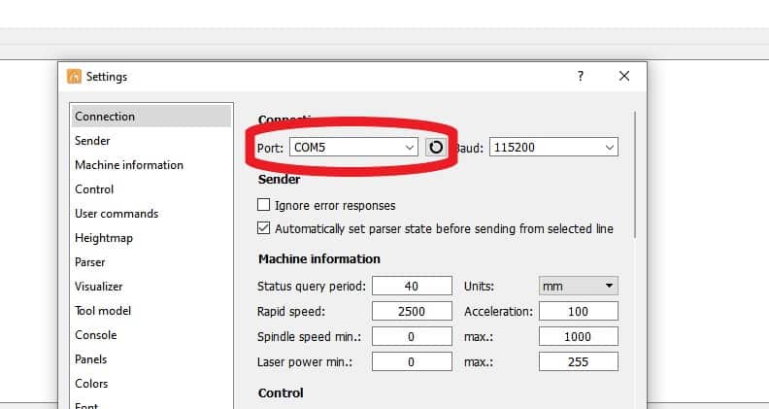This screenshot has height=409, width=769.
Task: Select Parser in settings list
Action: pos(151,262)
